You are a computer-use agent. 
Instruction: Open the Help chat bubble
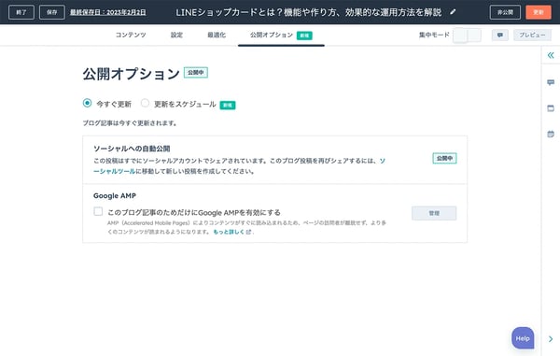point(523,338)
